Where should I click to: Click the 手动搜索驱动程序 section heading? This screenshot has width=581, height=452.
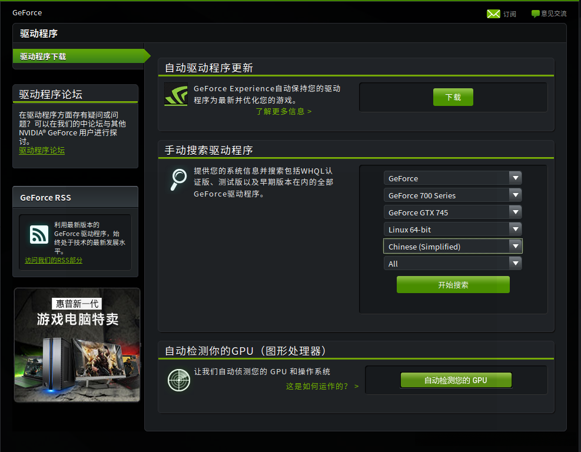click(208, 150)
